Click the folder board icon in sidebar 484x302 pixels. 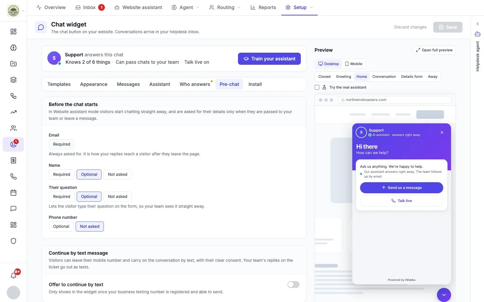pyautogui.click(x=13, y=64)
